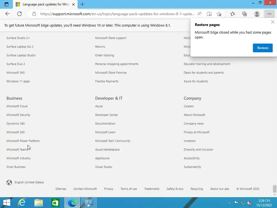The width and height of the screenshot is (277, 208).
Task: Open the network tray icon
Action: point(243,203)
